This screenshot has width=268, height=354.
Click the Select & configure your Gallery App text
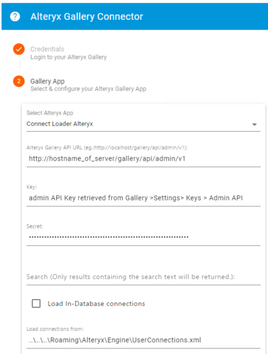88,89
